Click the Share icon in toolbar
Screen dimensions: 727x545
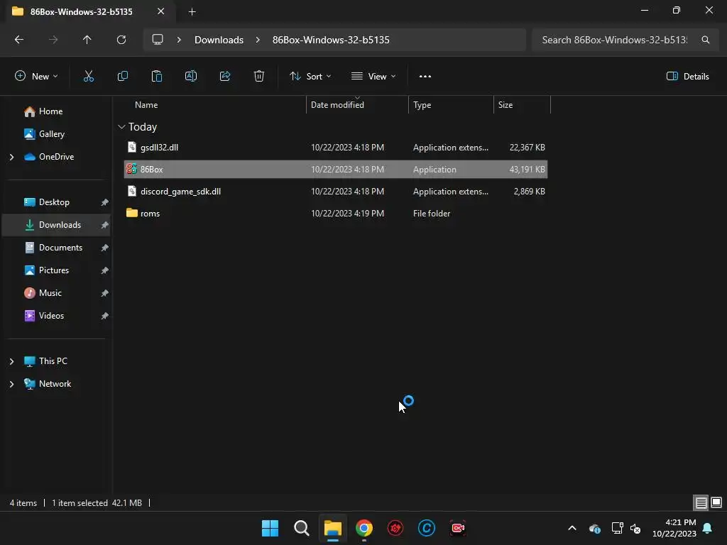pos(225,77)
